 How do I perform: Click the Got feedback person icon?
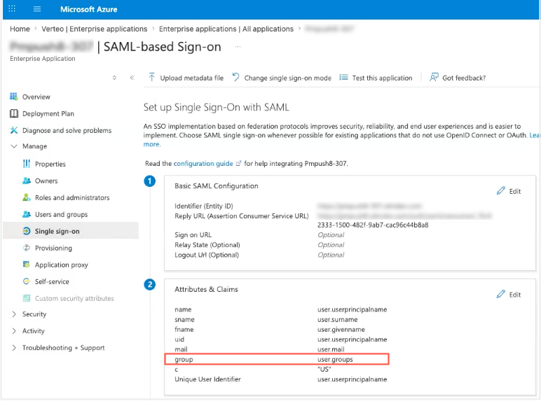coord(434,78)
